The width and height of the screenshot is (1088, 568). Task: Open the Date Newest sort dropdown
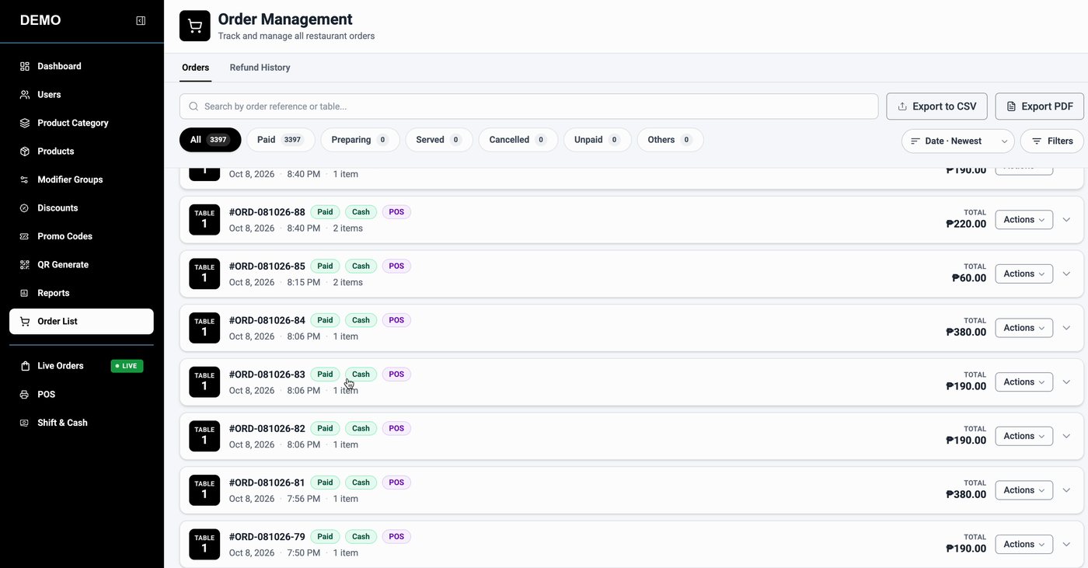click(x=958, y=141)
